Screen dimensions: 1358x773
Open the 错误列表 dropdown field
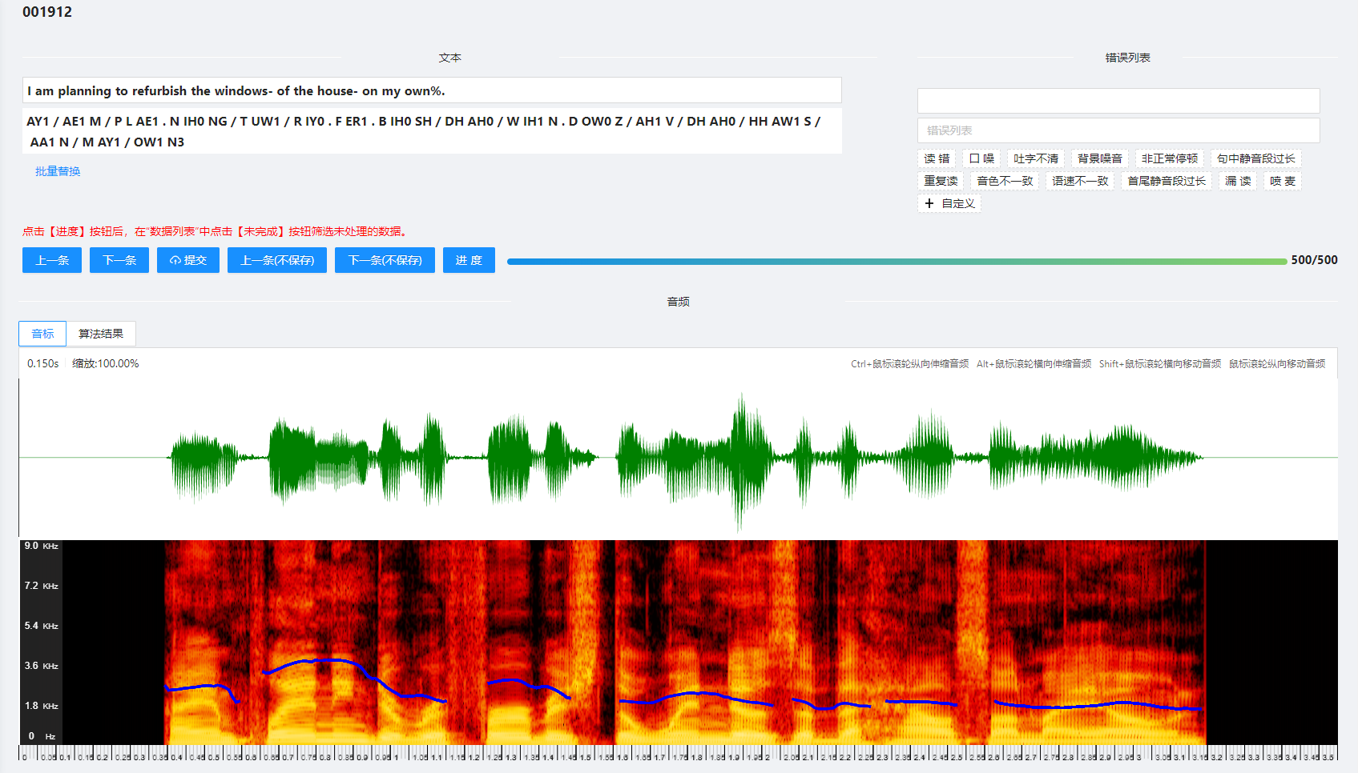[1118, 130]
